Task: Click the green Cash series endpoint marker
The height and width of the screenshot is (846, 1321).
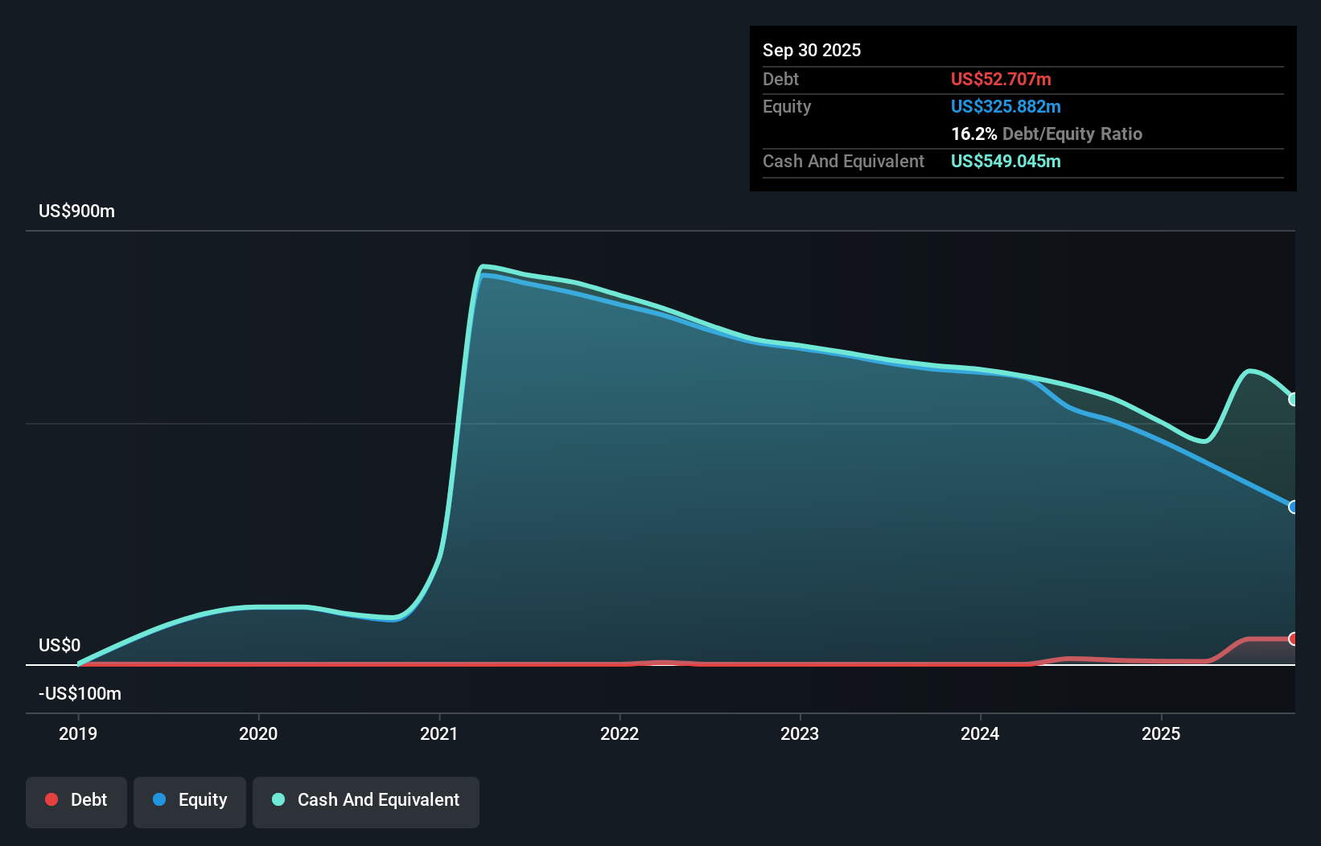Action: coord(1294,399)
